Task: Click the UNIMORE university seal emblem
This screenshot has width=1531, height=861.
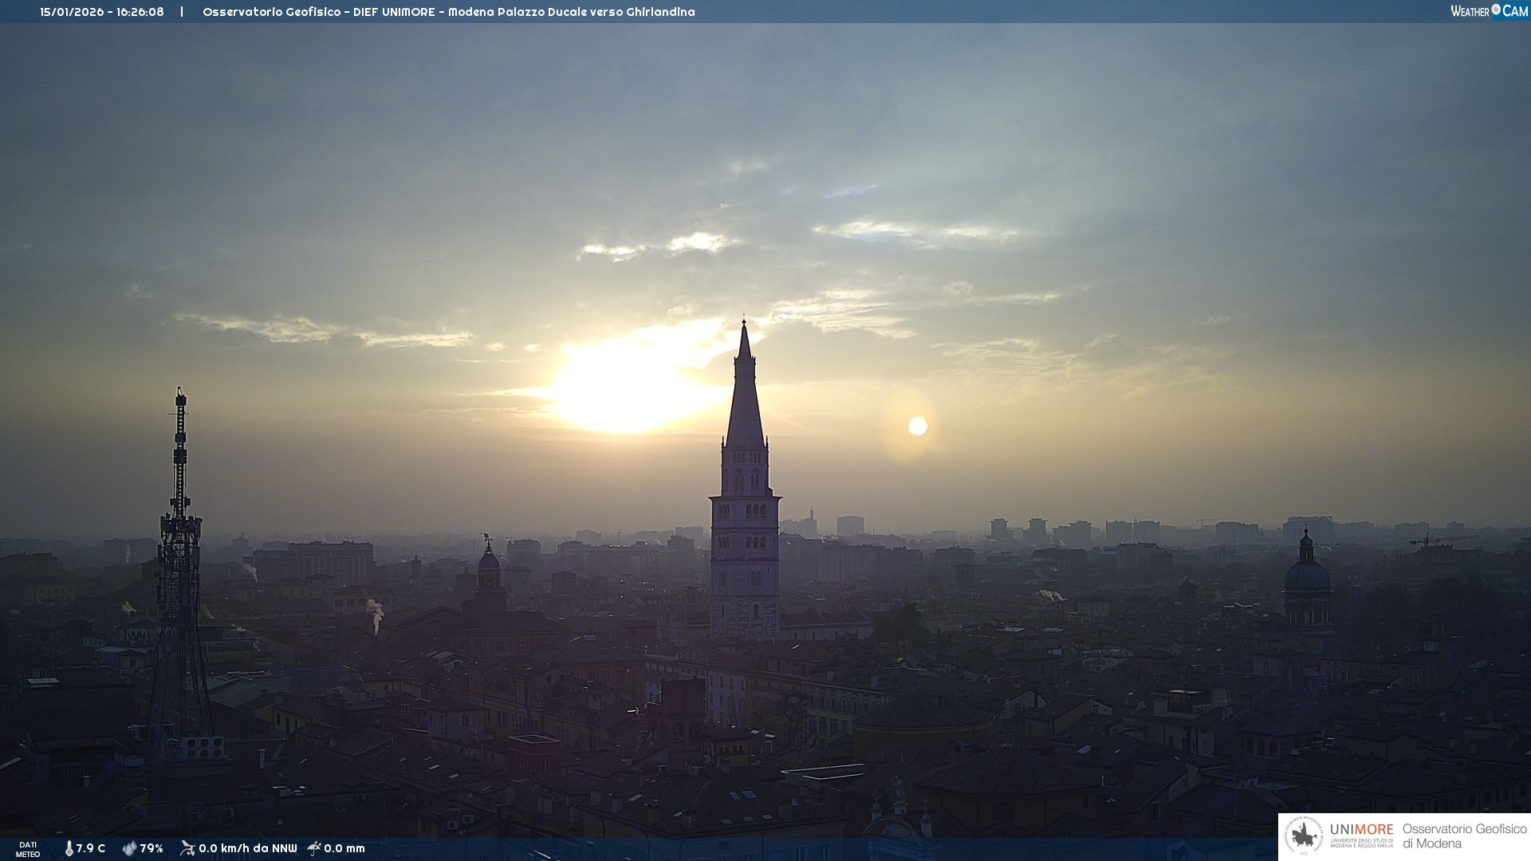Action: point(1305,836)
